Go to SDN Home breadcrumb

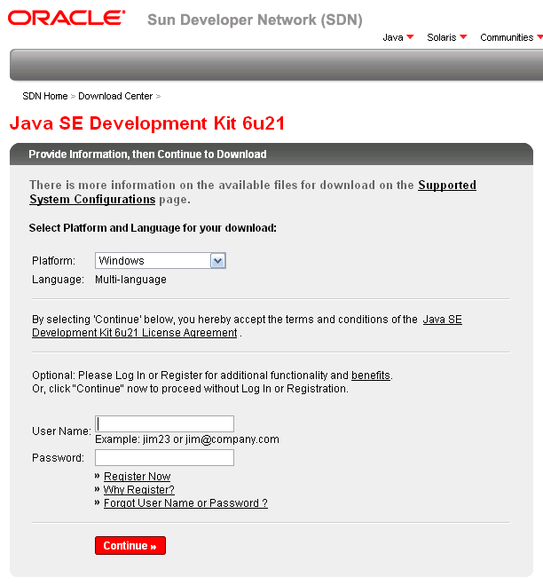pos(44,96)
